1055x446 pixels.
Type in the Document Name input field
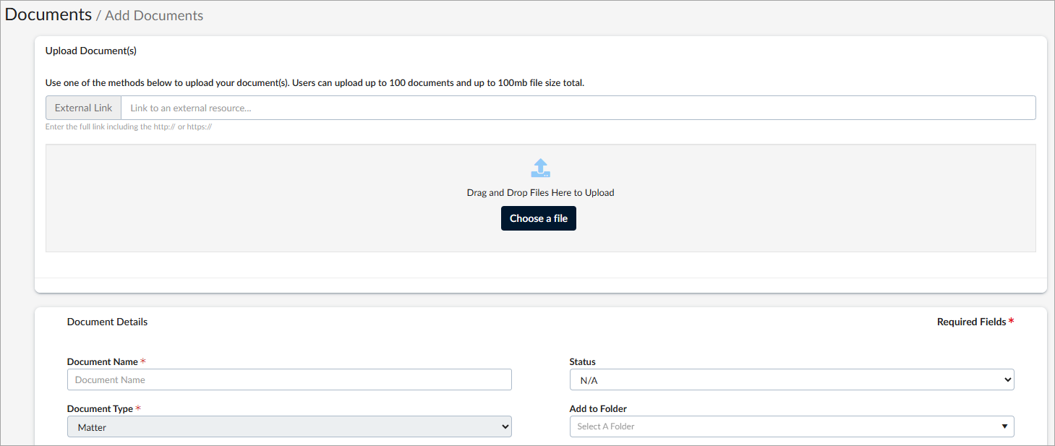(289, 379)
